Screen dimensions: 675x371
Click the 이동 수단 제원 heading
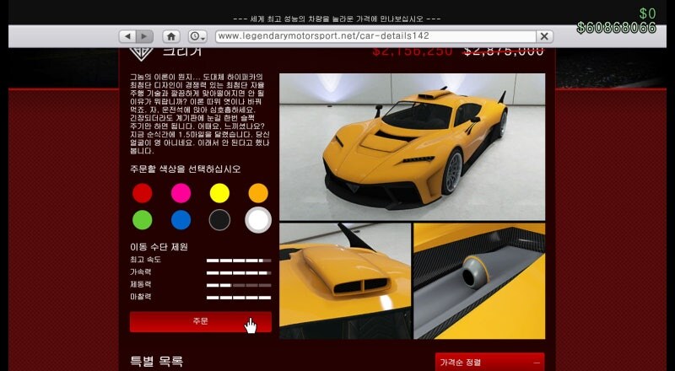point(159,247)
